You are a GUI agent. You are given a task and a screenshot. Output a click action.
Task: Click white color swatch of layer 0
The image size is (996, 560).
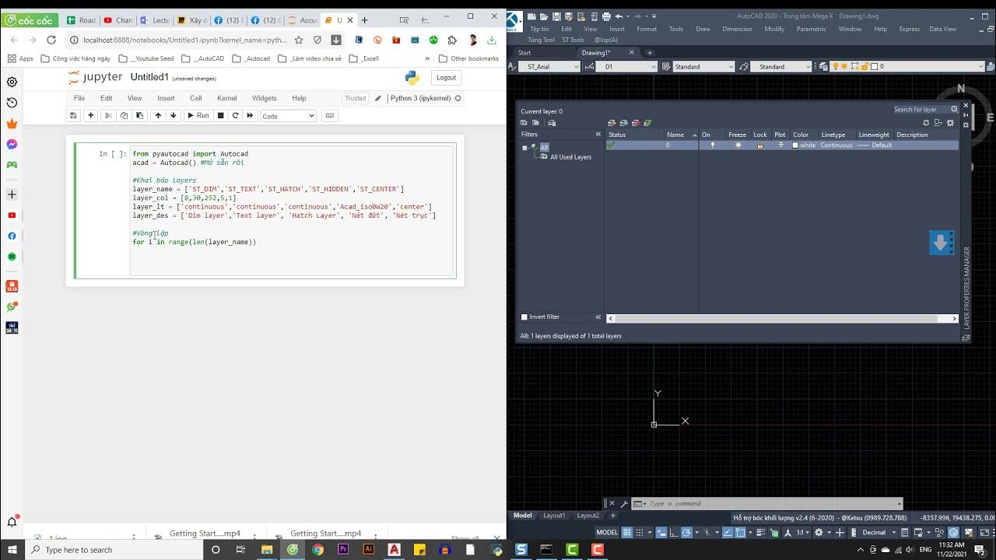pyautogui.click(x=795, y=145)
